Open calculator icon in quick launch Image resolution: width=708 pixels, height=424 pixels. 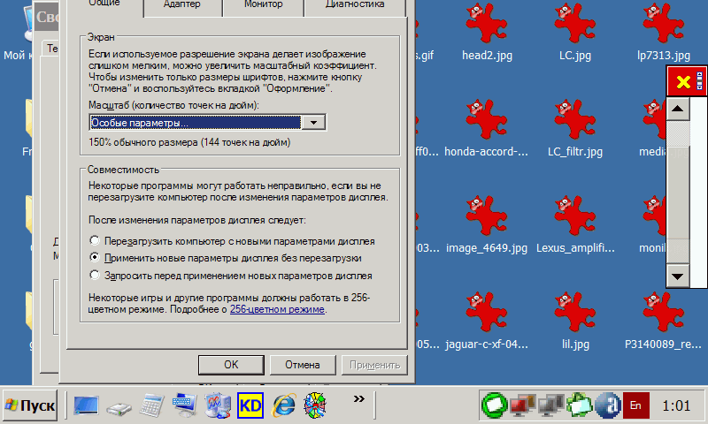click(152, 405)
